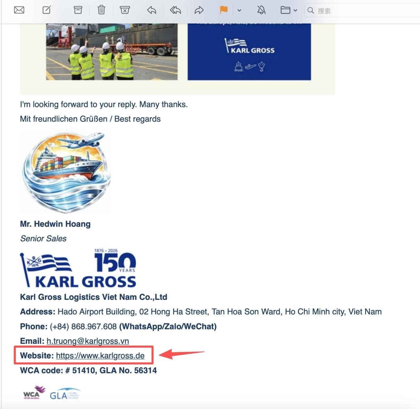The image size is (420, 409).
Task: Mute conversation with bell icon
Action: point(261,10)
